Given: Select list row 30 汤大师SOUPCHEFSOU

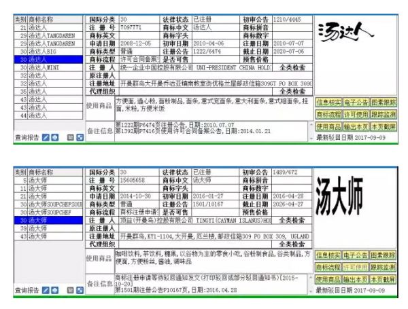Looking at the screenshot, I should pos(49,204).
